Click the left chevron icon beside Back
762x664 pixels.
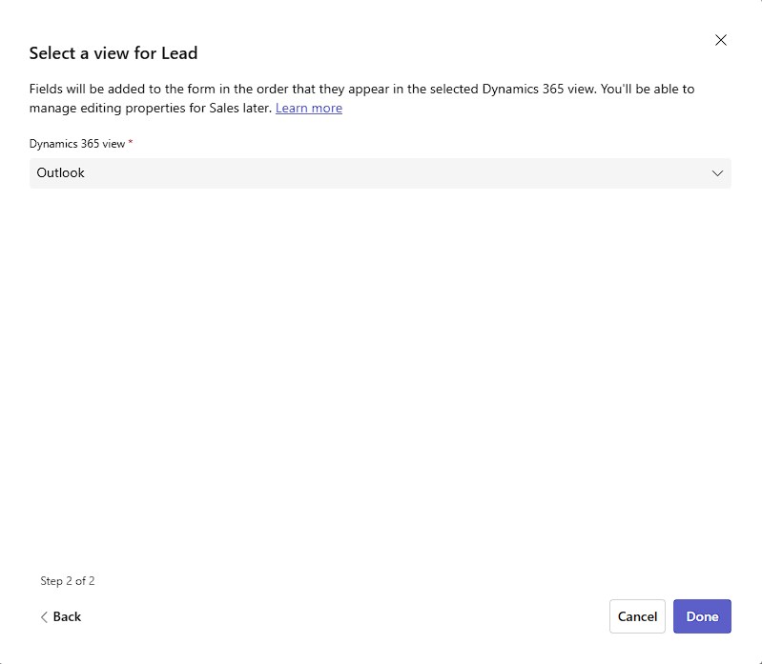point(44,617)
